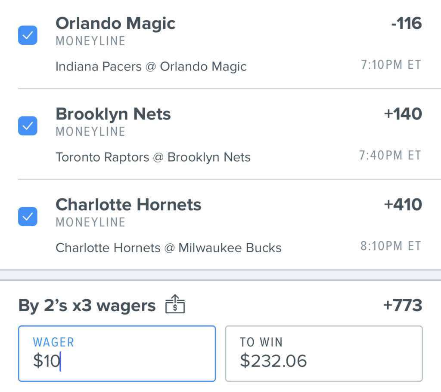Select the Charlotte Hornets team name
This screenshot has height=392, width=441.
(128, 205)
